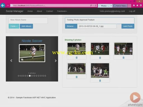Open Social Manager brand link
This screenshot has height=107, width=143.
click(x=15, y=11)
